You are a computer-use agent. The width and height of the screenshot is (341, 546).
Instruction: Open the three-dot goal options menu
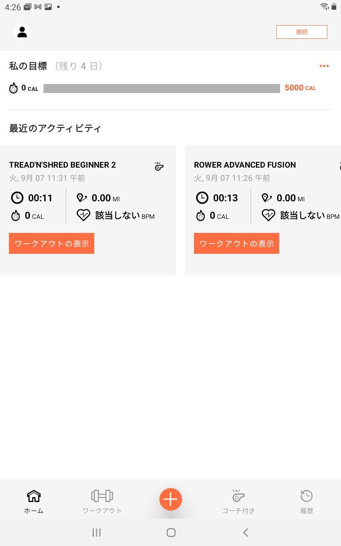pyautogui.click(x=324, y=66)
